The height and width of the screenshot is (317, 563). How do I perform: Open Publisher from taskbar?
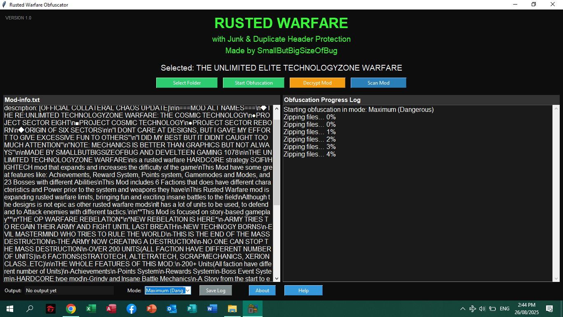point(192,309)
